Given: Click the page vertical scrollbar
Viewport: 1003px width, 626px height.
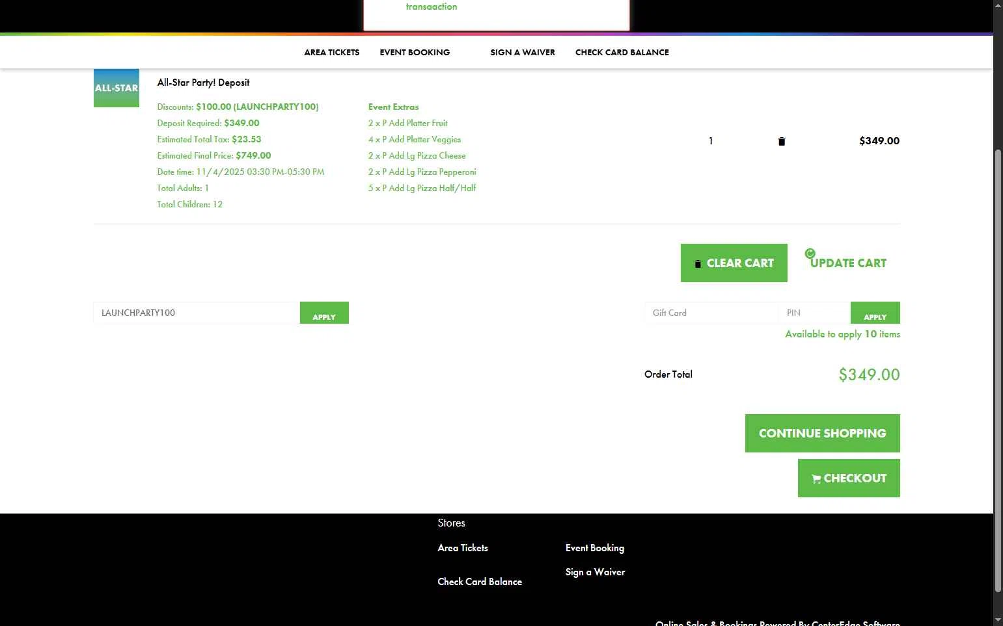Looking at the screenshot, I should pyautogui.click(x=998, y=371).
